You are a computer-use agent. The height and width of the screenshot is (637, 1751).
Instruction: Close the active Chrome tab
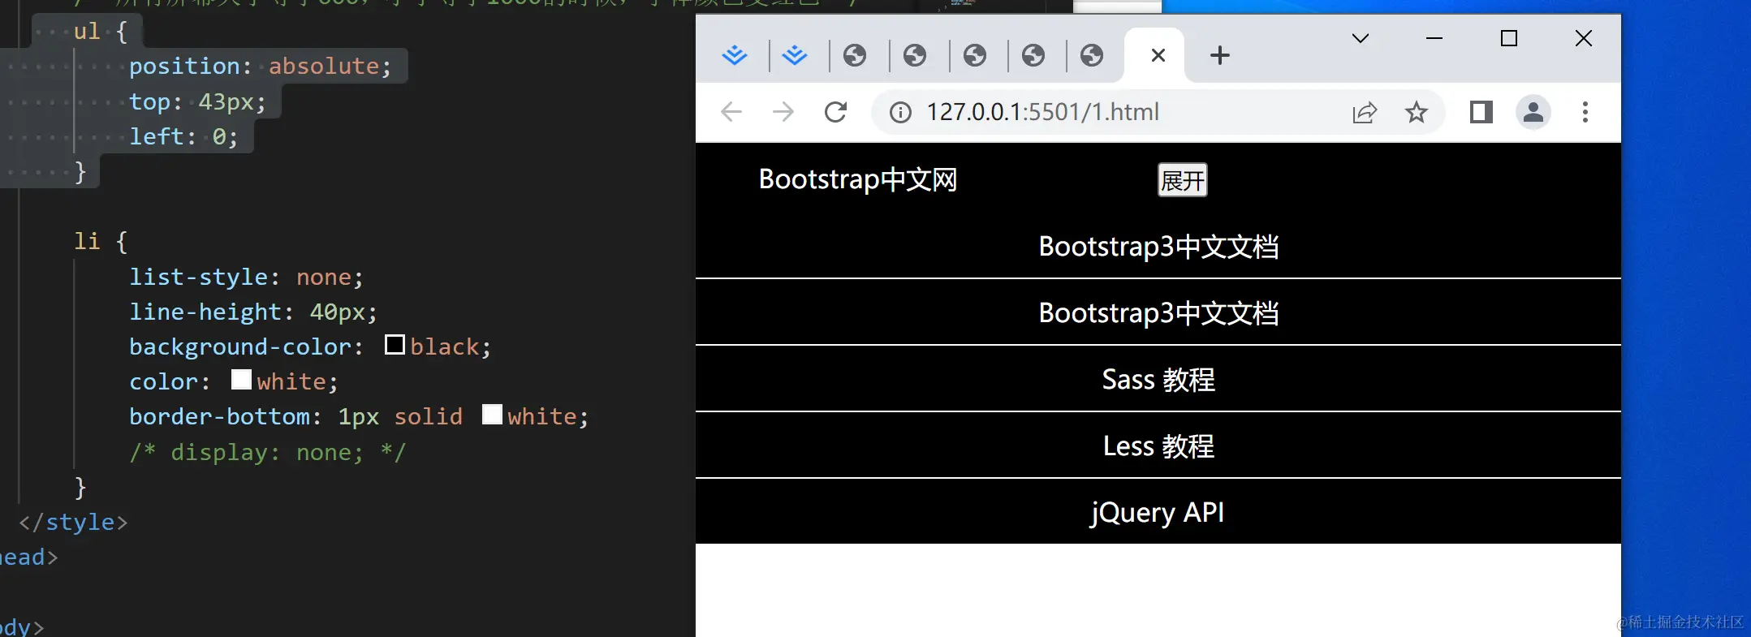point(1158,55)
